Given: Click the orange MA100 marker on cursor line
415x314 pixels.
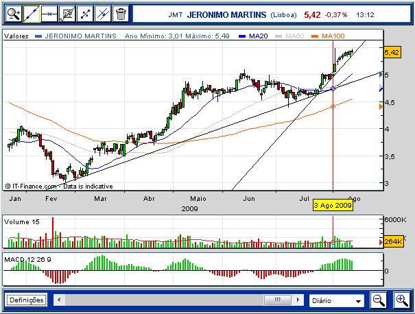Looking at the screenshot, I should tap(333, 106).
